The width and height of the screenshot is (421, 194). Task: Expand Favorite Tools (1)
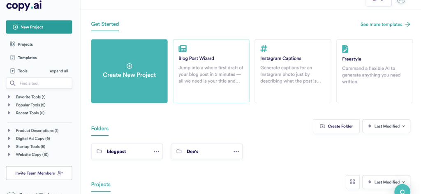[x=30, y=97]
